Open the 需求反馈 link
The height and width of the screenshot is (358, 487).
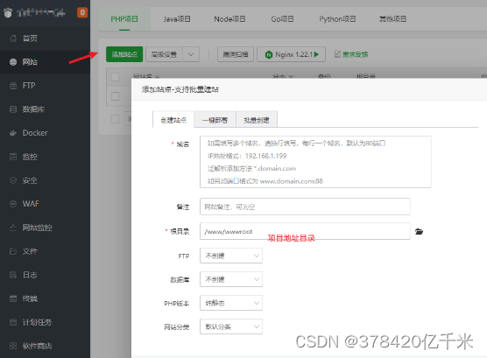[351, 54]
